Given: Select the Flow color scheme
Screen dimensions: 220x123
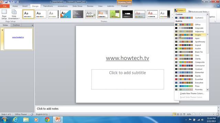Looking at the screenshot, I should [x=190, y=86].
